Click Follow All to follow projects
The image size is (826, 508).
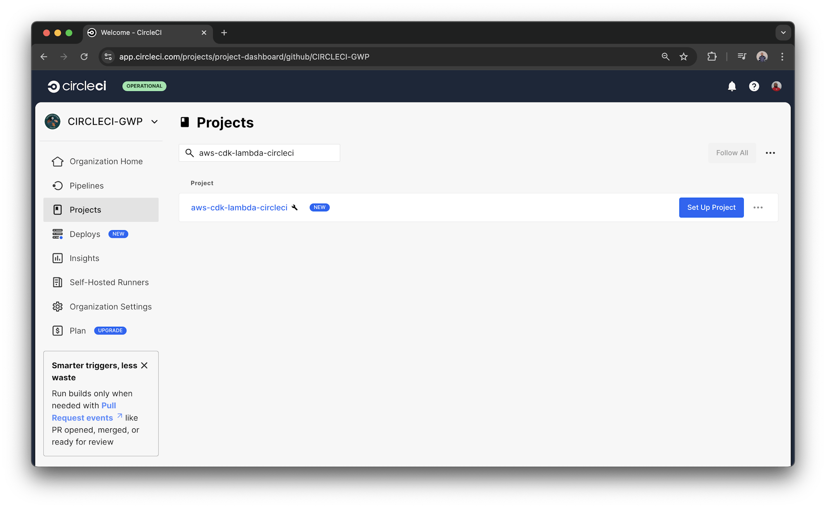[732, 153]
